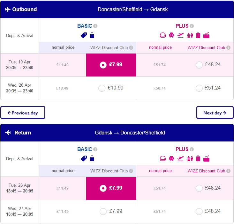The width and height of the screenshot is (234, 224).
Task: Click the Outbound BASIC WIZZ Discount Club info icon
Action: pos(131,48)
